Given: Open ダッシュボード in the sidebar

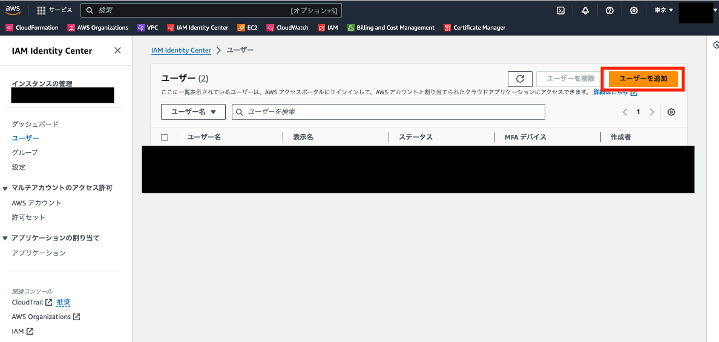Looking at the screenshot, I should tap(35, 124).
